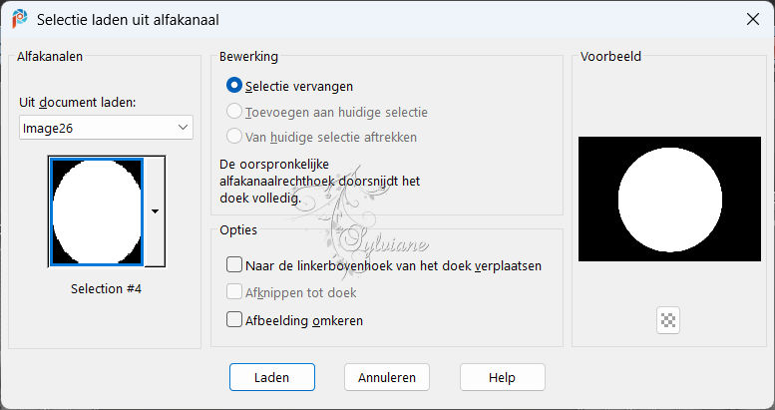Click the chevron arrow of Image26 combo box

(x=183, y=128)
